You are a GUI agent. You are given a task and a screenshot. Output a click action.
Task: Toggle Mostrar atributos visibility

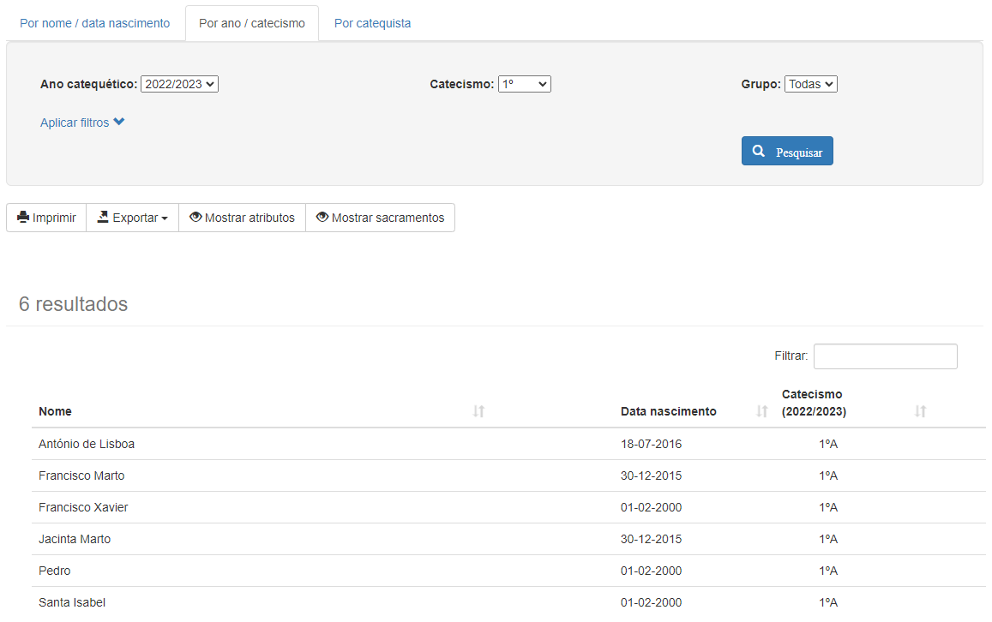pos(242,218)
